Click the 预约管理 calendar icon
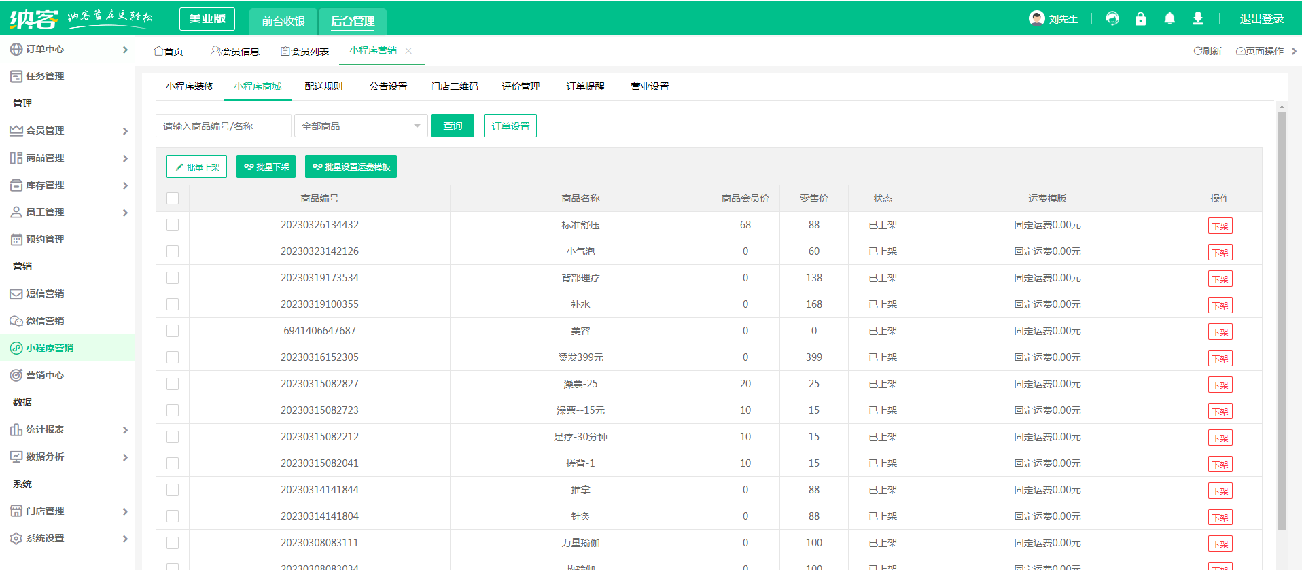This screenshot has width=1302, height=570. [16, 239]
